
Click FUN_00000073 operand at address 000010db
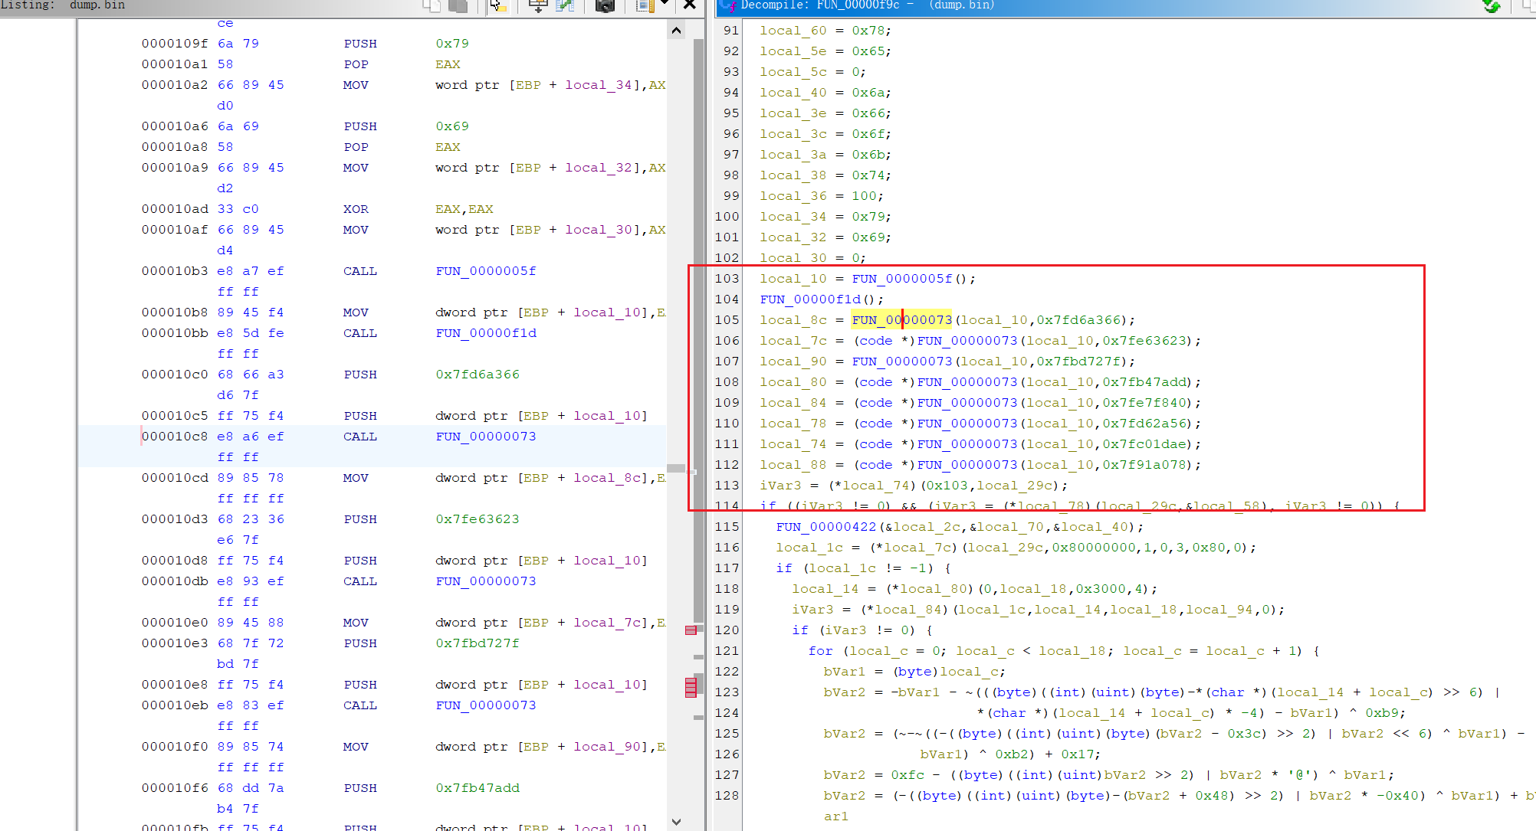pyautogui.click(x=486, y=581)
